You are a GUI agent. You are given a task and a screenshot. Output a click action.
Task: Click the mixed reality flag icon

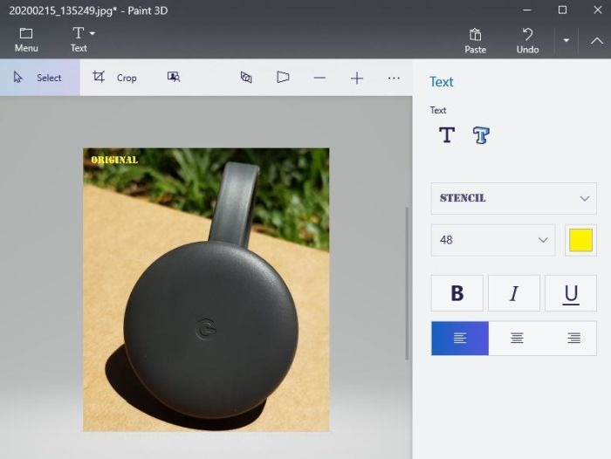click(283, 78)
